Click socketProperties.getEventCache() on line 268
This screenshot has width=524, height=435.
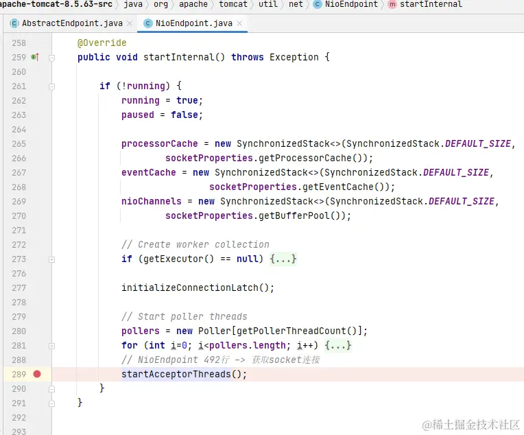click(x=299, y=187)
